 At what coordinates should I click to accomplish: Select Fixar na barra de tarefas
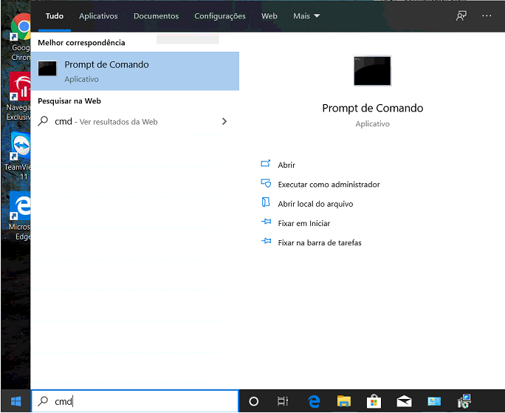(320, 242)
